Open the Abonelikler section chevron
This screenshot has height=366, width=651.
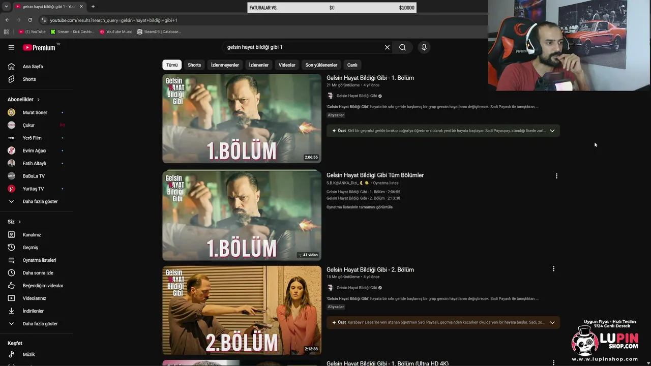[38, 100]
